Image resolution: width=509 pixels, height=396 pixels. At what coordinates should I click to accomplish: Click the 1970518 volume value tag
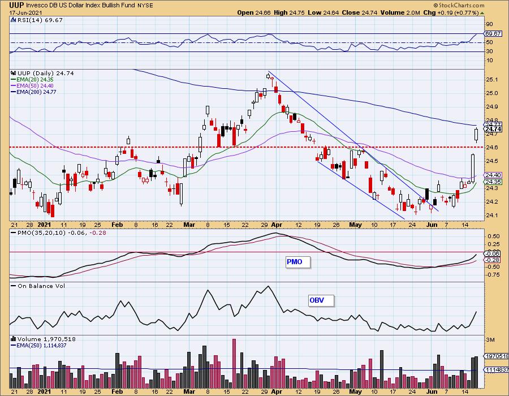497,356
